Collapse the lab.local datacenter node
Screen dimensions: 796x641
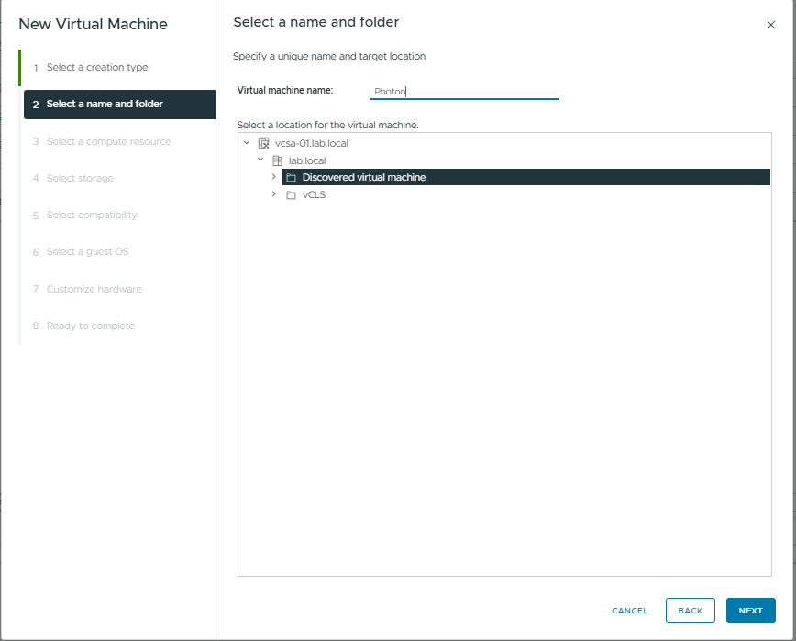tap(260, 160)
